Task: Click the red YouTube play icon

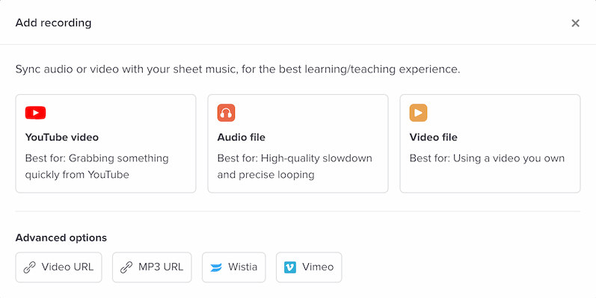Action: (x=35, y=113)
